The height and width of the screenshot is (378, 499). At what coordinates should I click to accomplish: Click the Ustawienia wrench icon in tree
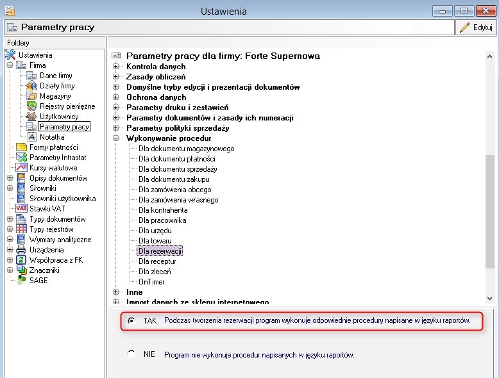10,54
